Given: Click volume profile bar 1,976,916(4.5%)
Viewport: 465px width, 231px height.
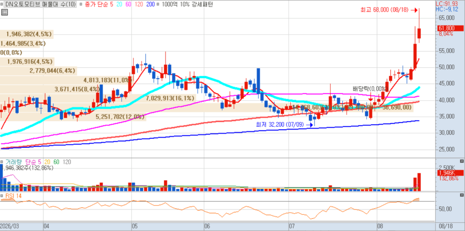Looking at the screenshot, I should 26,61.
